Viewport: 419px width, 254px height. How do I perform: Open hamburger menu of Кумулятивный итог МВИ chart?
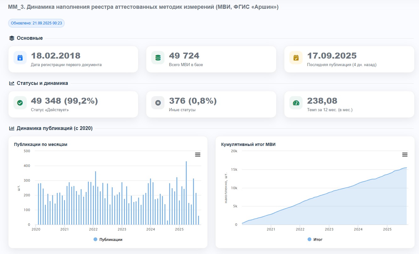tap(405, 154)
